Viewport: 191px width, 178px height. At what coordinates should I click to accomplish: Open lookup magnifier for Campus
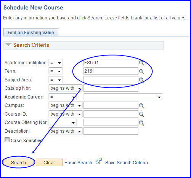[141, 106]
